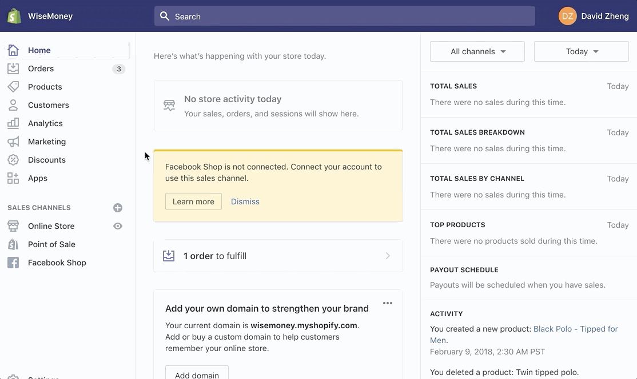Viewport: 637px width, 379px height.
Task: Click the TOP PRODUCTS heading
Action: tap(457, 224)
